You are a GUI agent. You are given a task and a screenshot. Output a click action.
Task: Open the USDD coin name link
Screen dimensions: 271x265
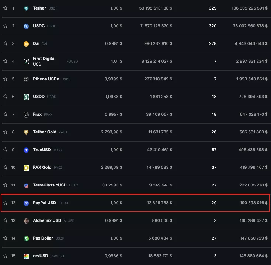[39, 97]
